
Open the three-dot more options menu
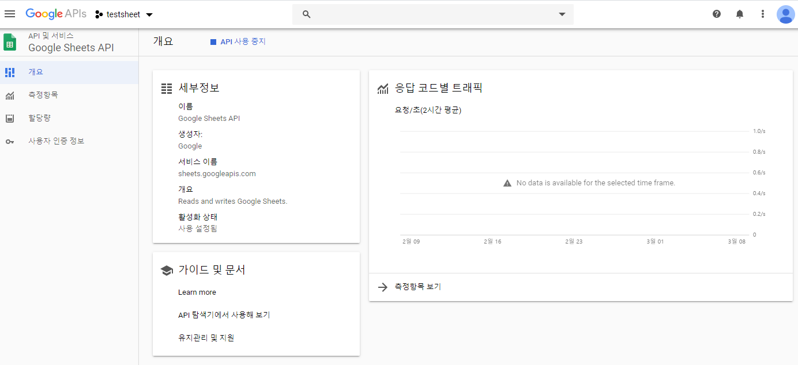point(763,14)
